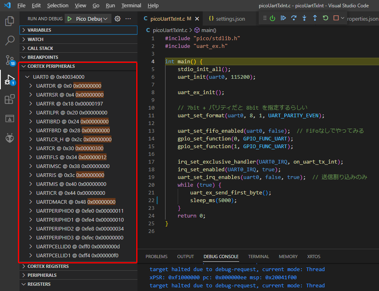
Task: Click the Start Debugging green play icon
Action: tap(70, 19)
